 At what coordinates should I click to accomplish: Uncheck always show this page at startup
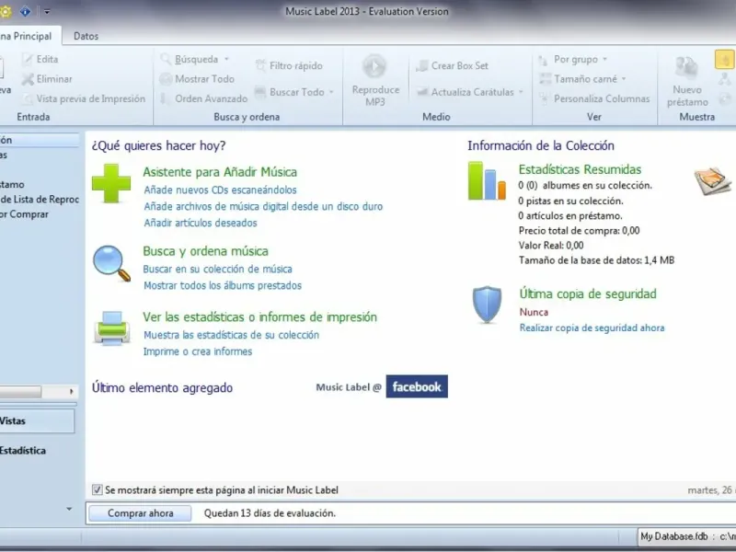tap(98, 490)
